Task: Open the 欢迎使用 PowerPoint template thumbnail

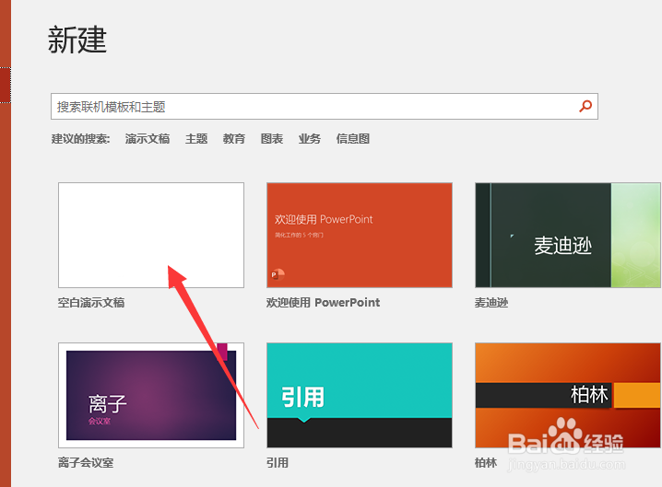Action: [x=360, y=236]
